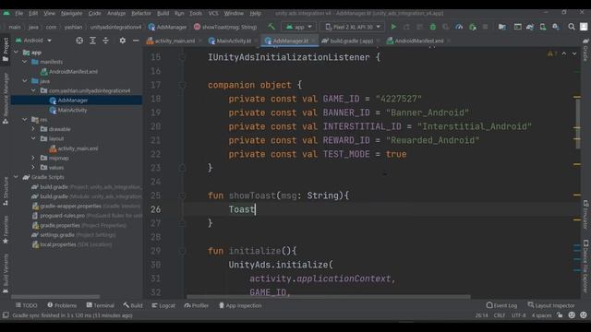Apply changes and restart activity icon
591x332 pixels.
[406, 27]
